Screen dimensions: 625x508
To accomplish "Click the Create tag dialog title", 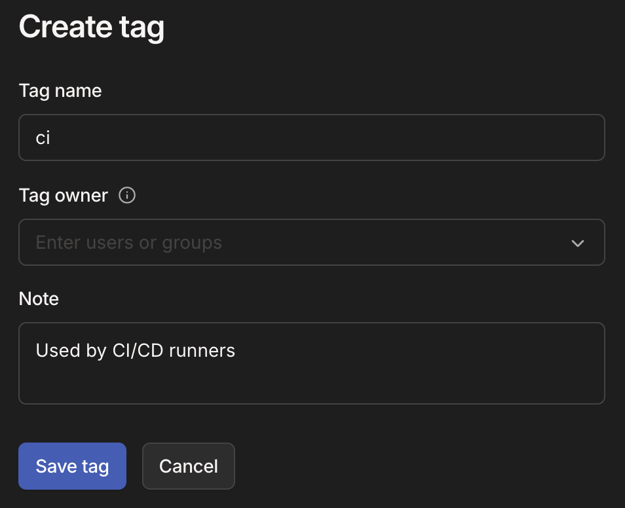I will 91,27.
